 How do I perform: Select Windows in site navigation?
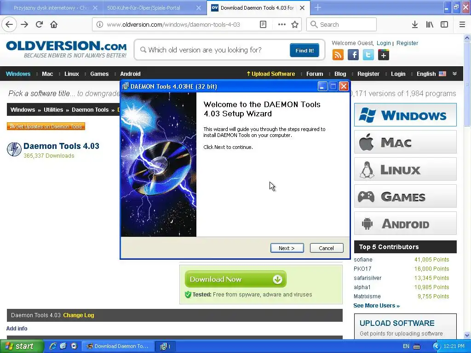coord(18,74)
